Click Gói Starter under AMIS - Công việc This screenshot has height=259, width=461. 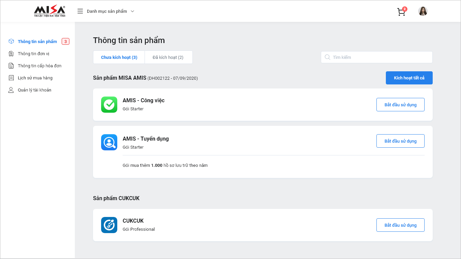point(133,109)
